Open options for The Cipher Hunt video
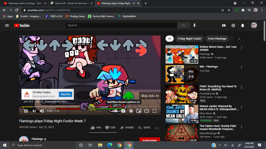Viewport: 266px width, 149px height. pyautogui.click(x=241, y=127)
